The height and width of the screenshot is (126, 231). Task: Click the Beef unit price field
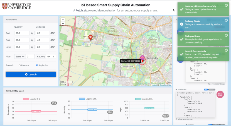click(43, 33)
